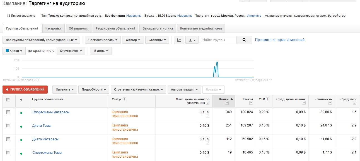Screen dimensions: 360x161
Task: Click the magnifier search button
Action: 244,40
